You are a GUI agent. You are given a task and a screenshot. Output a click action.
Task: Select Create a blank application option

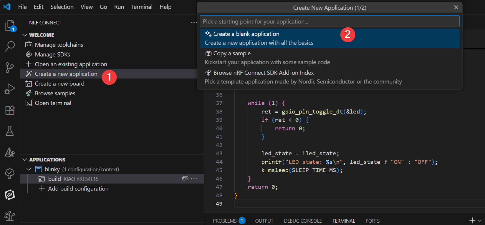(330, 39)
